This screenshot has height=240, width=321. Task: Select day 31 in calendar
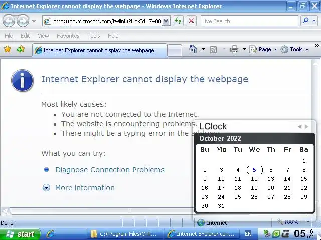pos(221,206)
